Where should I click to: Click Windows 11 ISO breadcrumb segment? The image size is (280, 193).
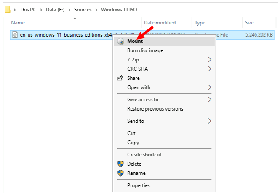point(119,10)
